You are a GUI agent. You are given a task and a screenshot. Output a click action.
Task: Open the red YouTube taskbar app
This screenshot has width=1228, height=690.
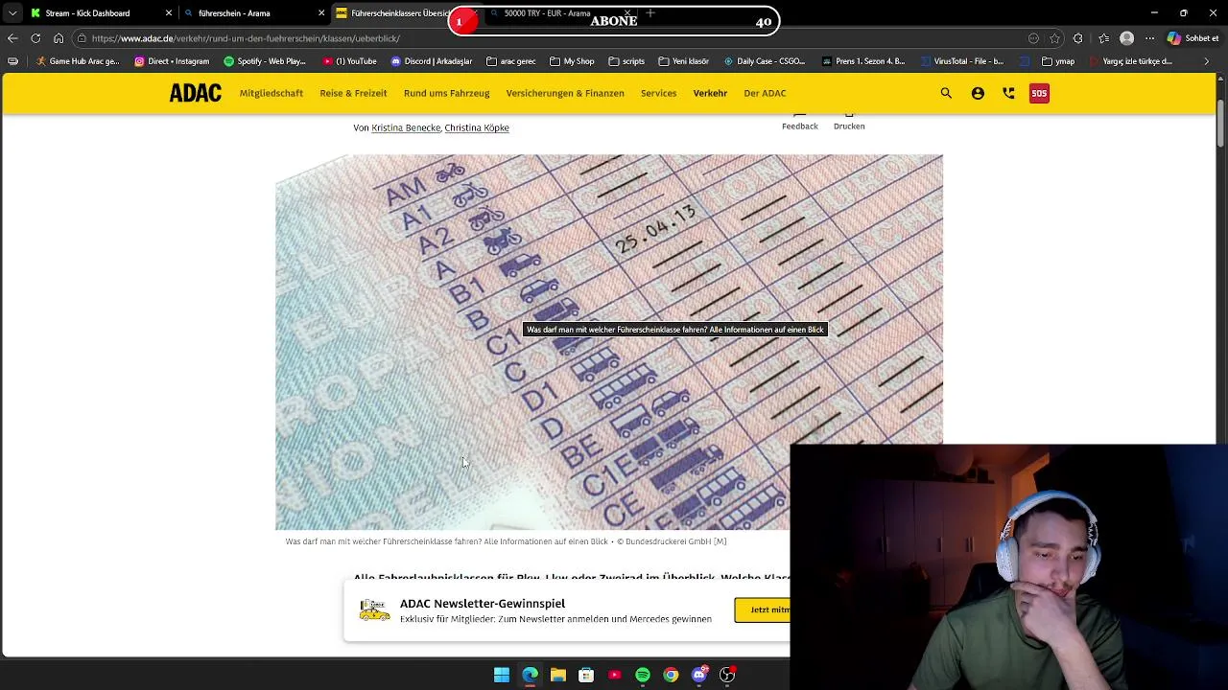pos(615,675)
